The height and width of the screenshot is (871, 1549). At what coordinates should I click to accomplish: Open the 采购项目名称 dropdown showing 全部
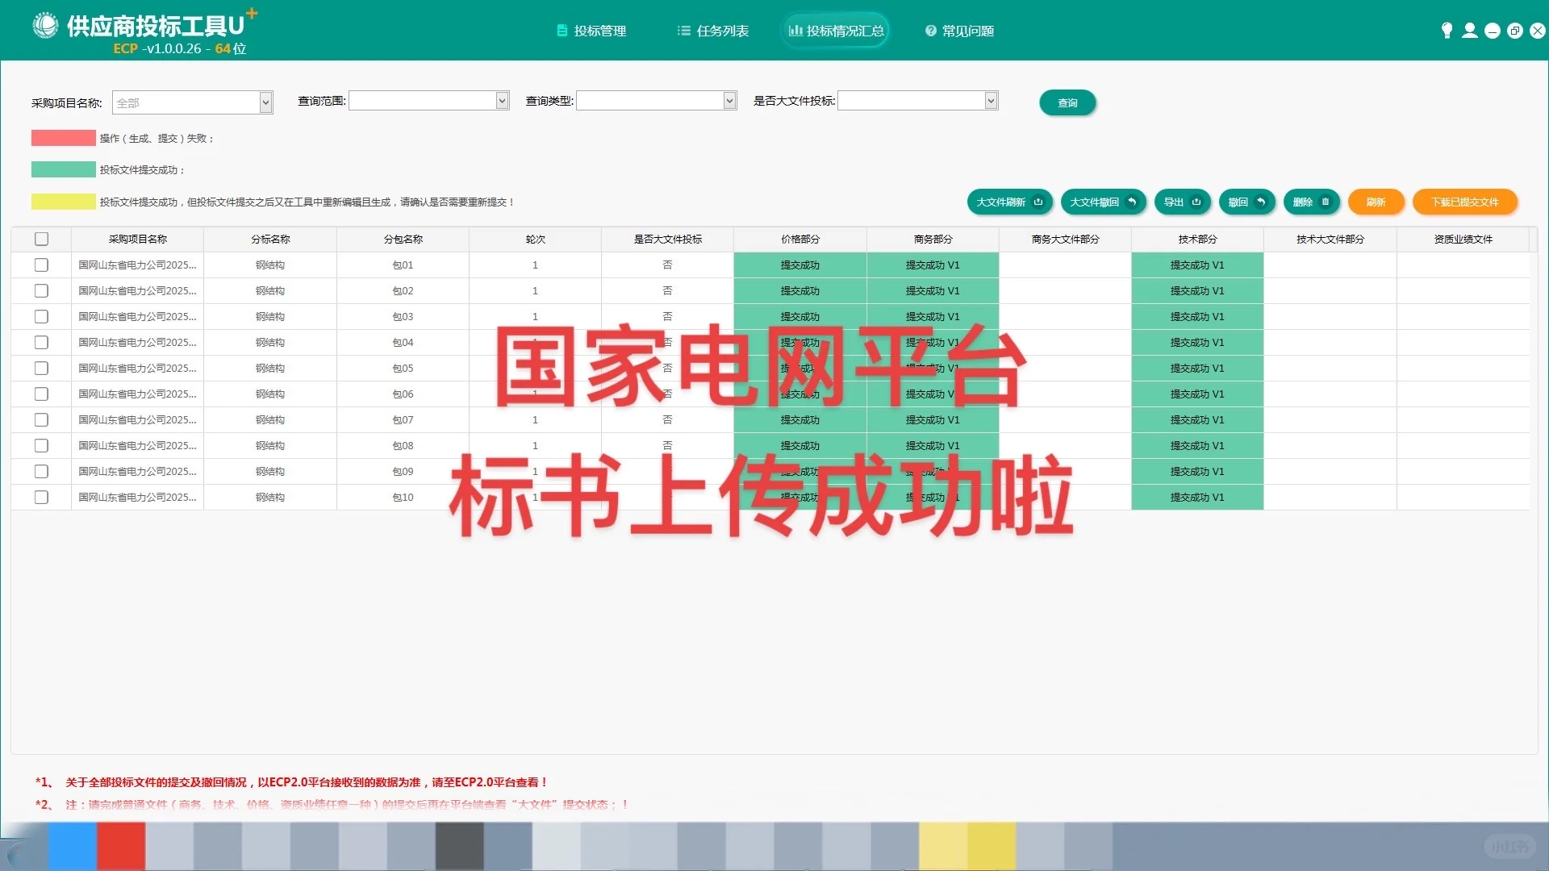click(265, 102)
